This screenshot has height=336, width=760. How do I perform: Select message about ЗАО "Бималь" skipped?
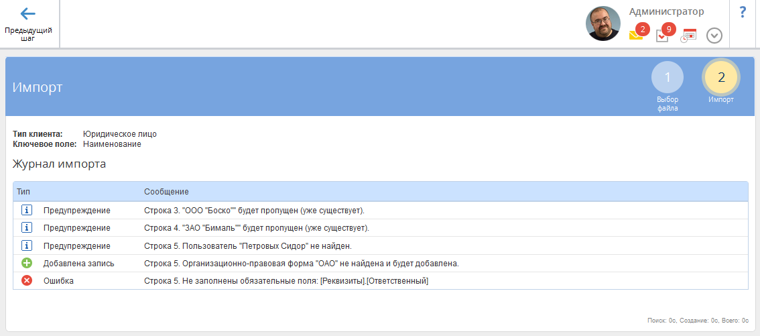[x=257, y=228]
